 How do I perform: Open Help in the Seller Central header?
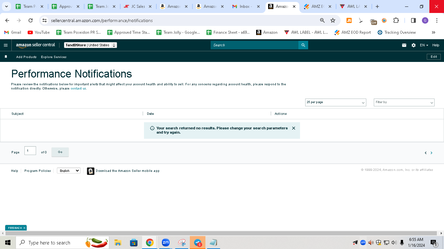click(436, 45)
